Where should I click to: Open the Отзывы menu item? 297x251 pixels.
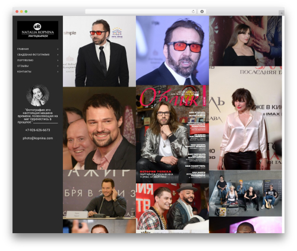23,66
